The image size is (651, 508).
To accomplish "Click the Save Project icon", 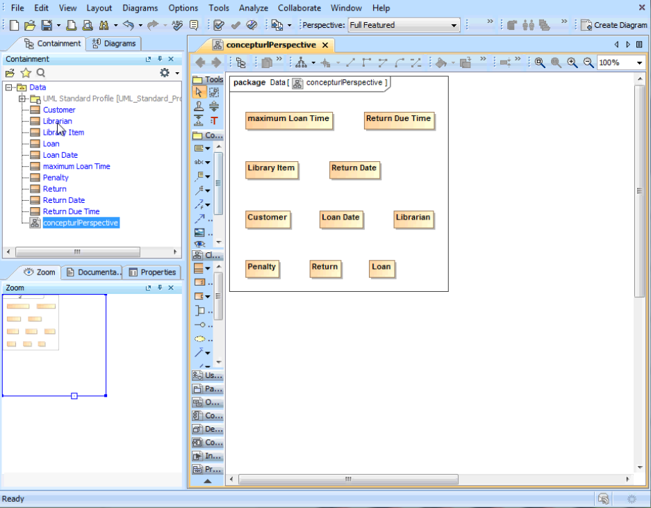I will pos(46,25).
